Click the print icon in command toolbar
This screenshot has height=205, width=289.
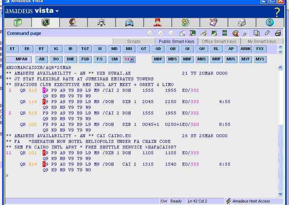[x=278, y=33]
